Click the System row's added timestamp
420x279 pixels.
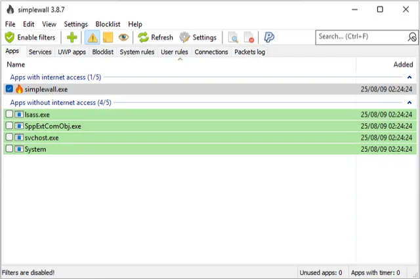point(387,149)
